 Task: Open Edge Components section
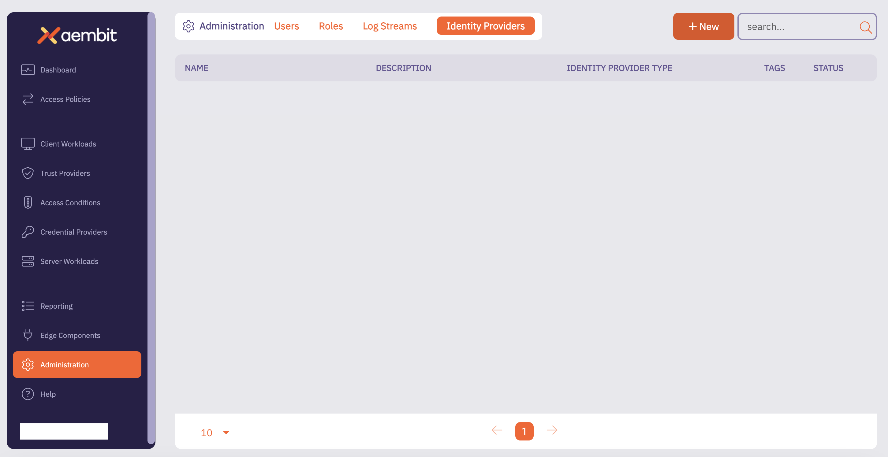pos(77,335)
